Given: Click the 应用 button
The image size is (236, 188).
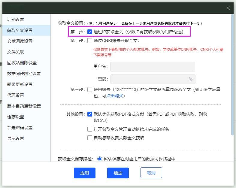Looking at the screenshot, I should coord(85,173).
